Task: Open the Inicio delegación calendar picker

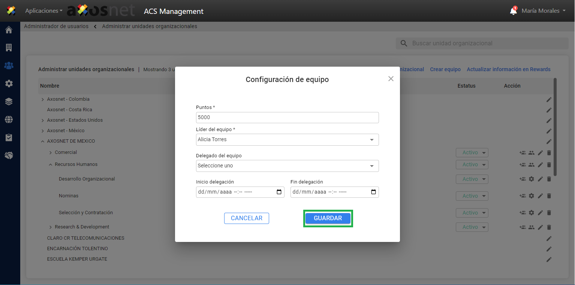Action: point(279,192)
